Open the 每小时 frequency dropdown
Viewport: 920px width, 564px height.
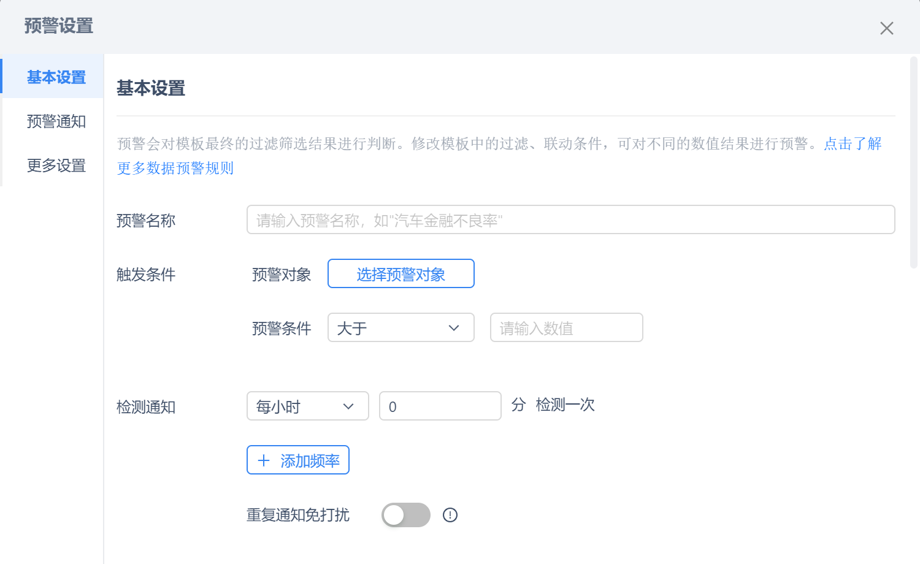point(307,406)
